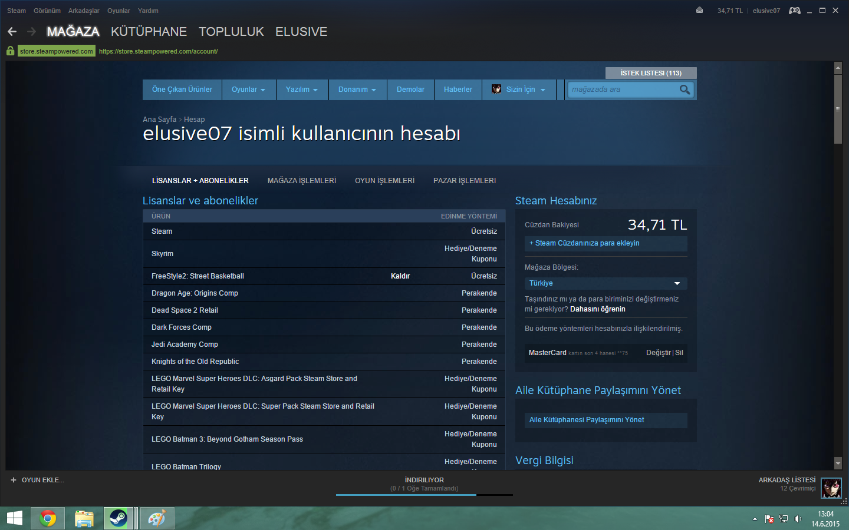Click the Dahasını öğrenin link
The height and width of the screenshot is (530, 849).
598,309
